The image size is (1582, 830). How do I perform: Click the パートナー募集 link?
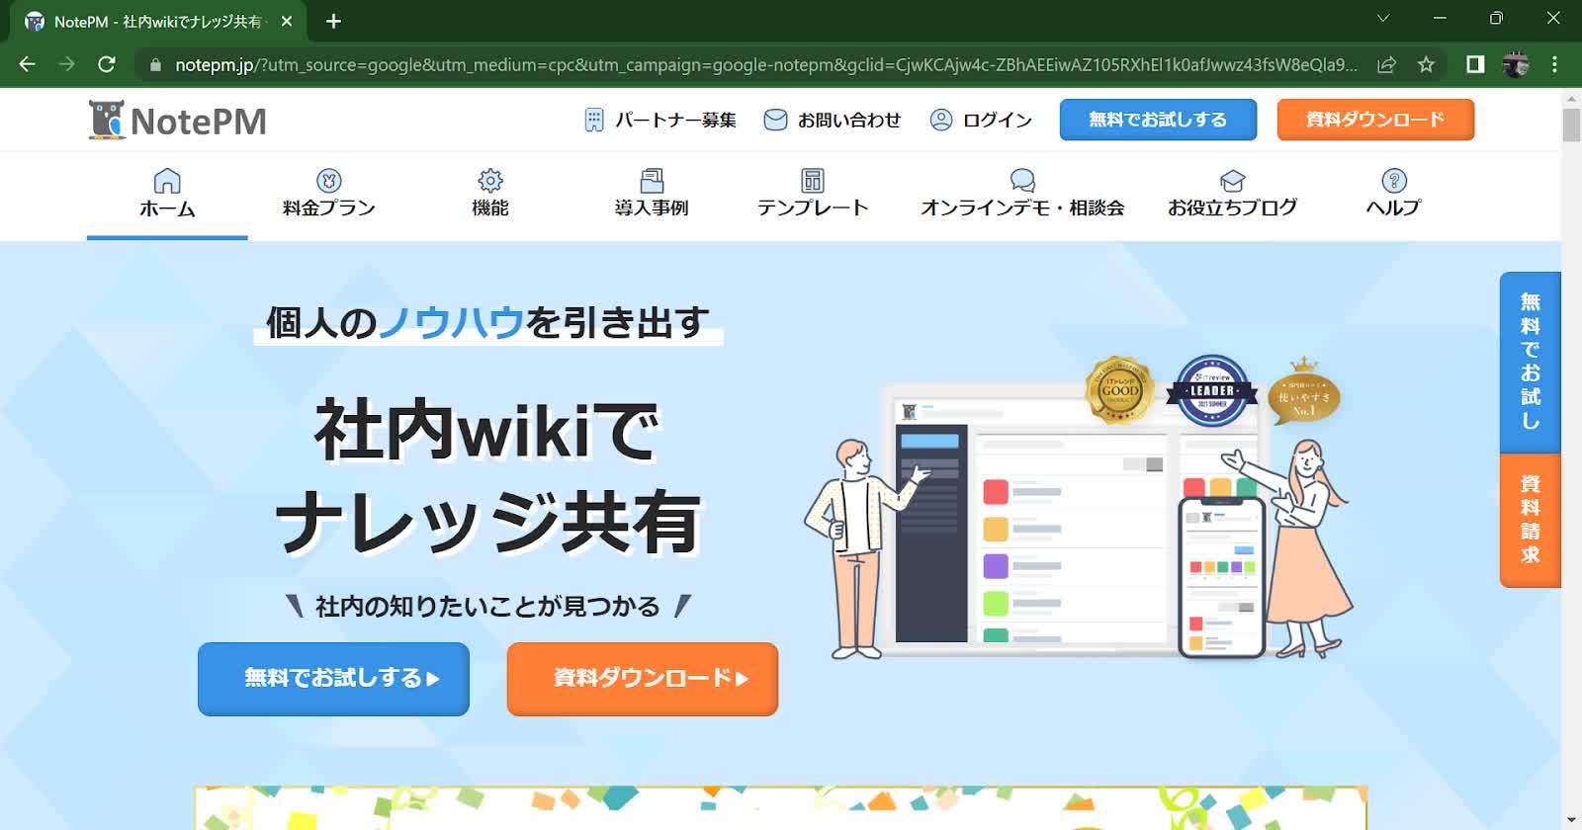click(x=675, y=120)
